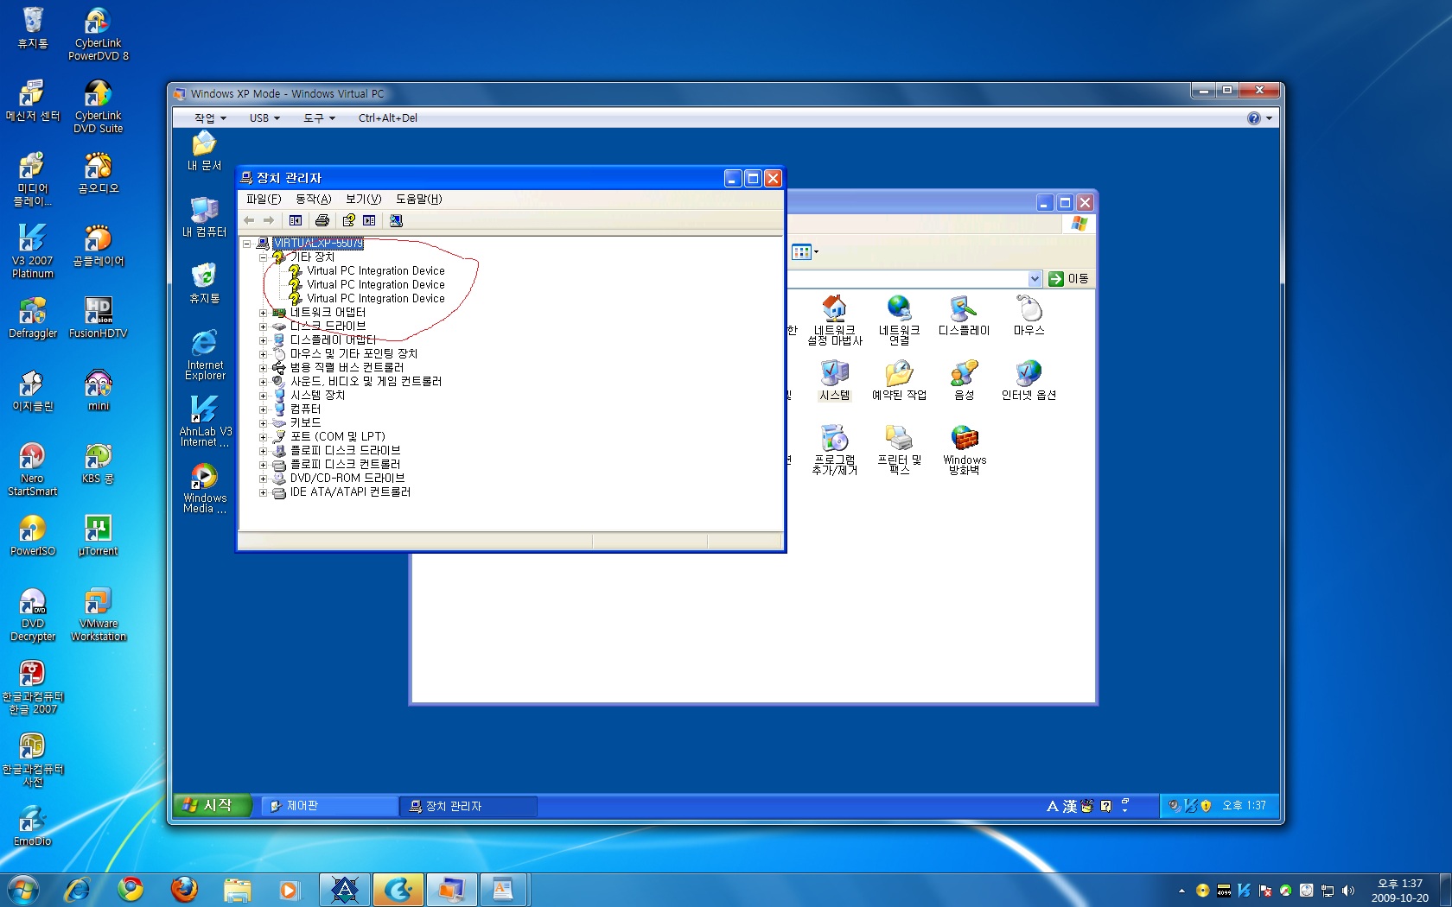Screen dimensions: 1452x907
Task: Select 내 컴퓨터 icon on XP desktop
Action: [x=204, y=217]
